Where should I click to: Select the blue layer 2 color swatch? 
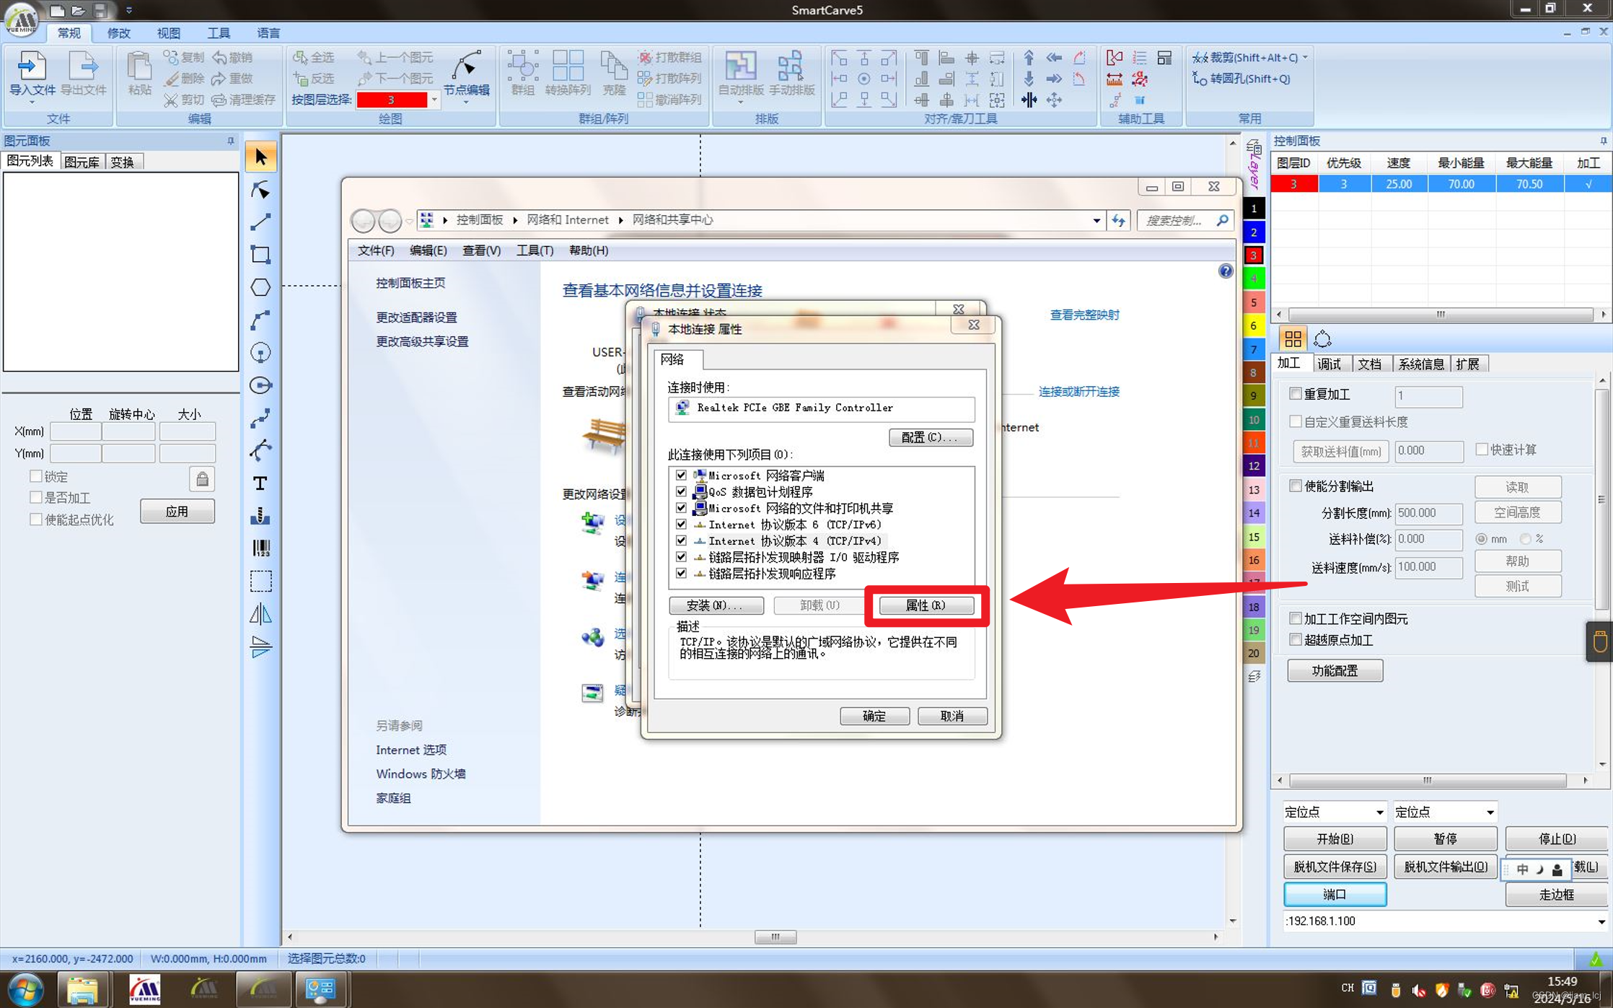click(1254, 232)
